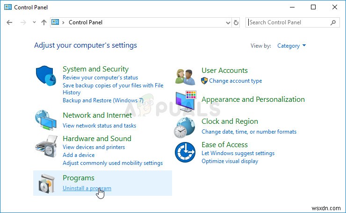346x213 pixels.
Task: Open the recent locations dropdown arrow
Action: coord(34,22)
